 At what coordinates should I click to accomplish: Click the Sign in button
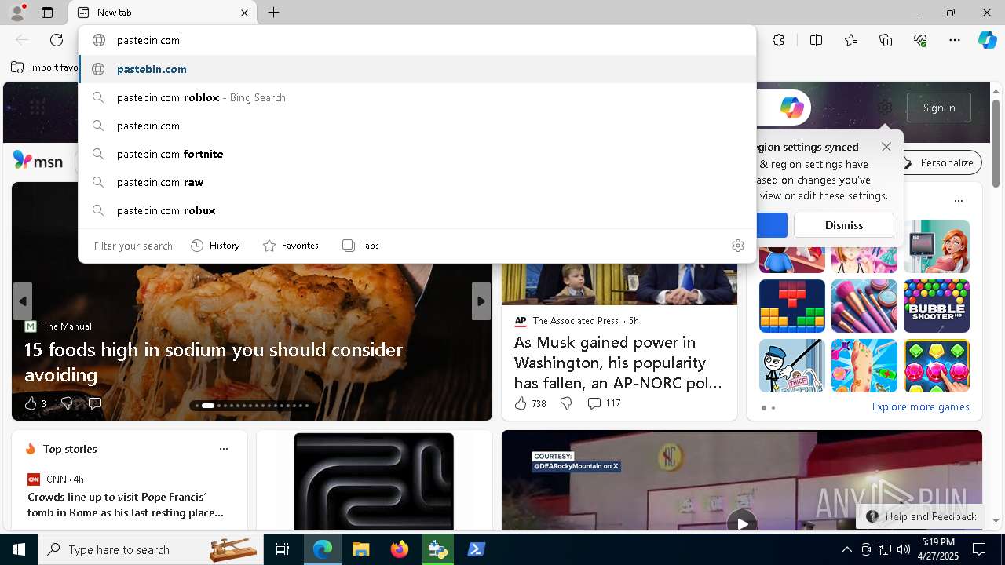coord(939,108)
